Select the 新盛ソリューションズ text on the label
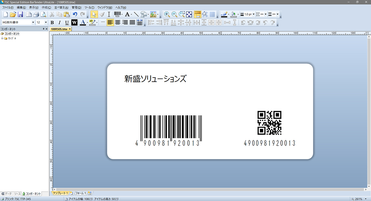Viewport: 371px width, 201px height. coord(156,79)
